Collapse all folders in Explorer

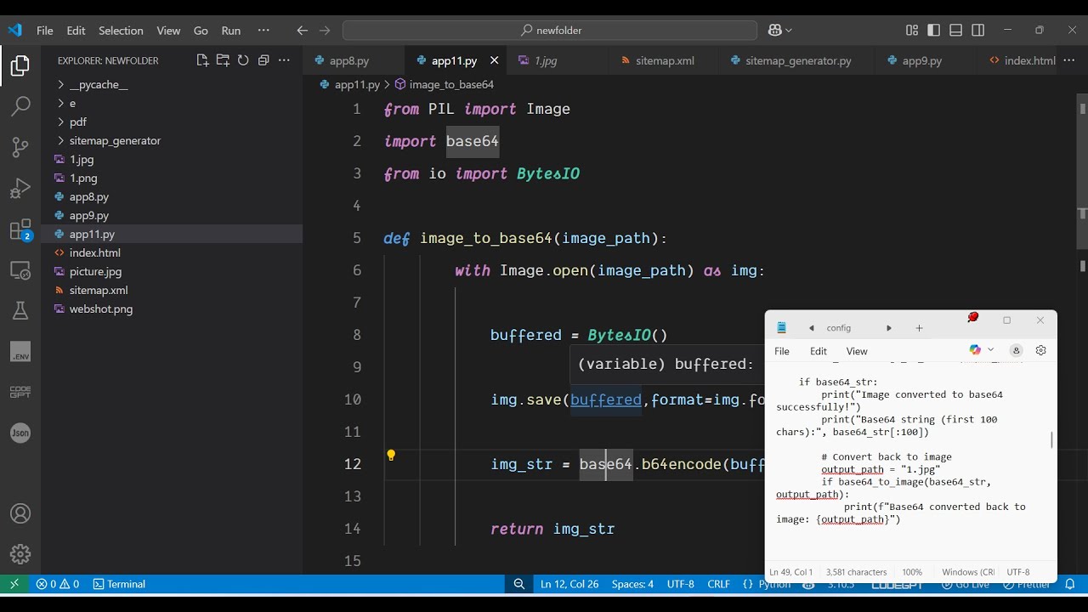tap(263, 60)
